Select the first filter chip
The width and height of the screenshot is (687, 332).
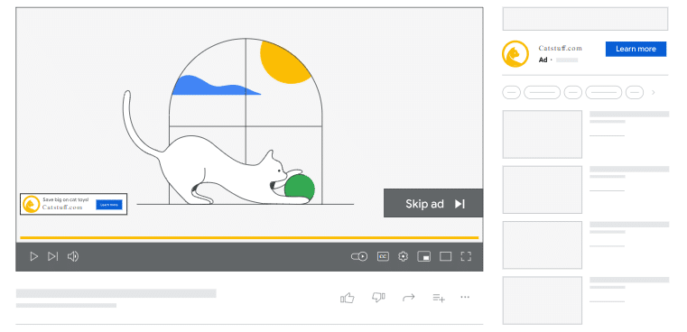511,92
